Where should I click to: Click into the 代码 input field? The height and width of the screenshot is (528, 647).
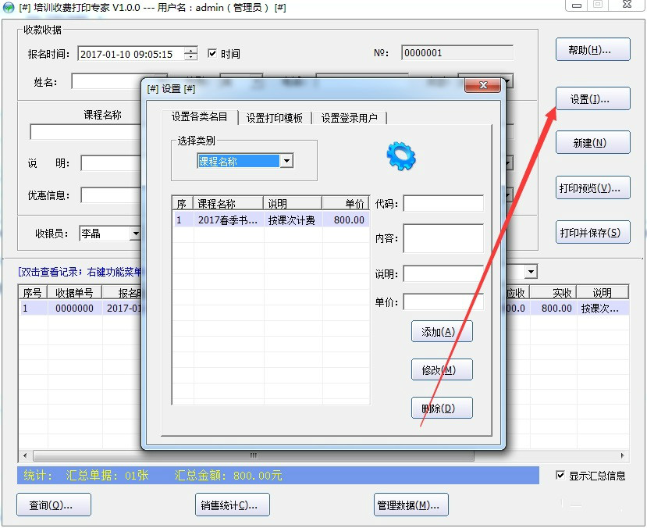(x=443, y=204)
